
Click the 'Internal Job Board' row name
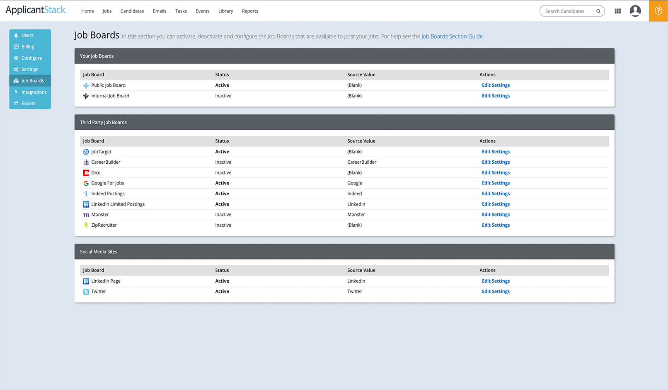110,96
